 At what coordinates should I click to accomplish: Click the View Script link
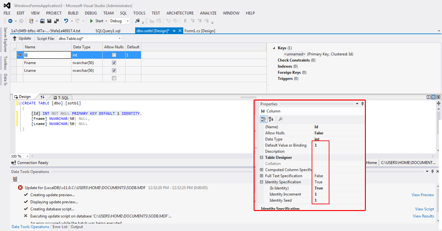click(424, 209)
